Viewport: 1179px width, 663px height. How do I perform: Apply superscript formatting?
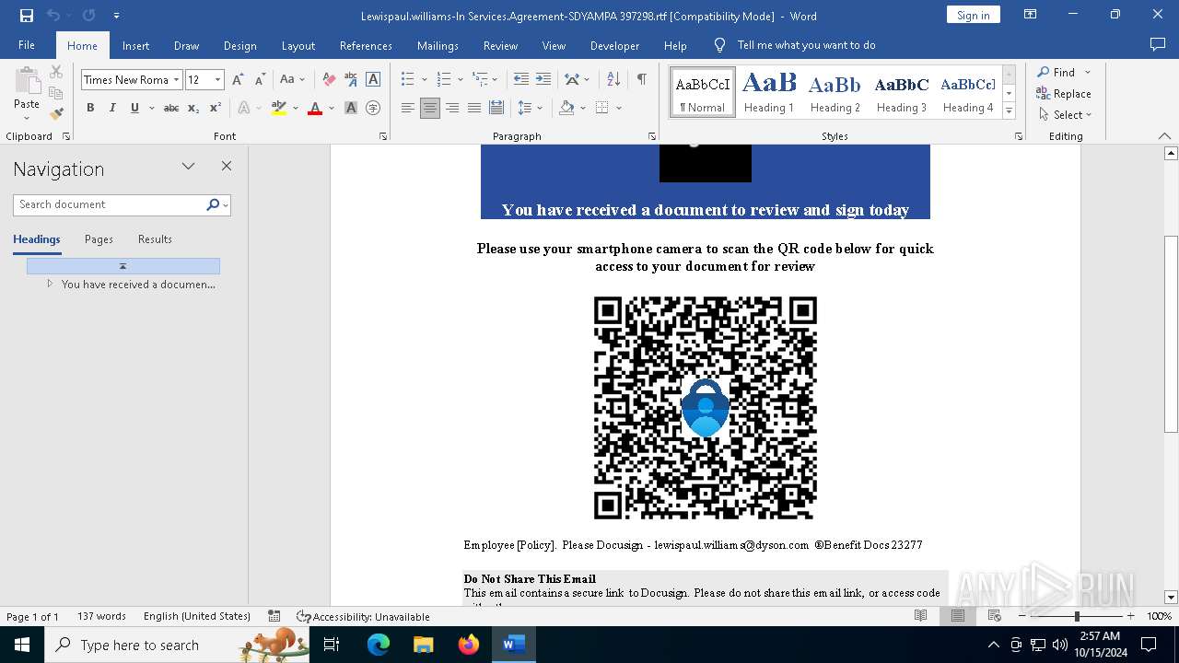215,108
